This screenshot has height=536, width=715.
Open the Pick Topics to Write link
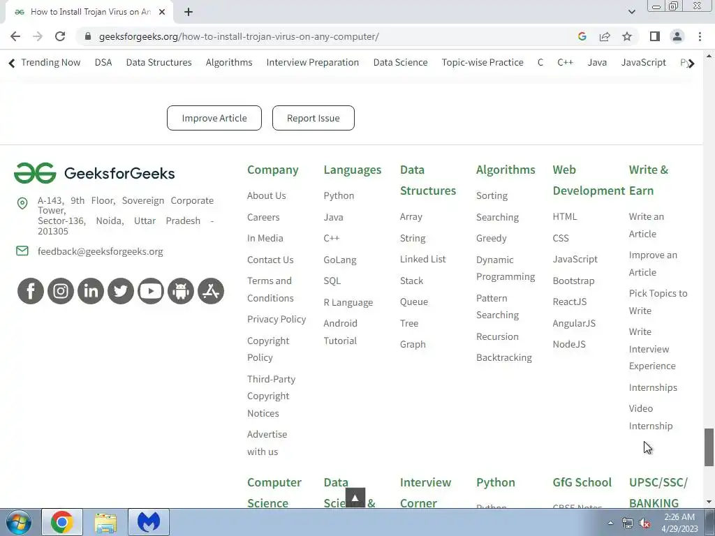658,301
